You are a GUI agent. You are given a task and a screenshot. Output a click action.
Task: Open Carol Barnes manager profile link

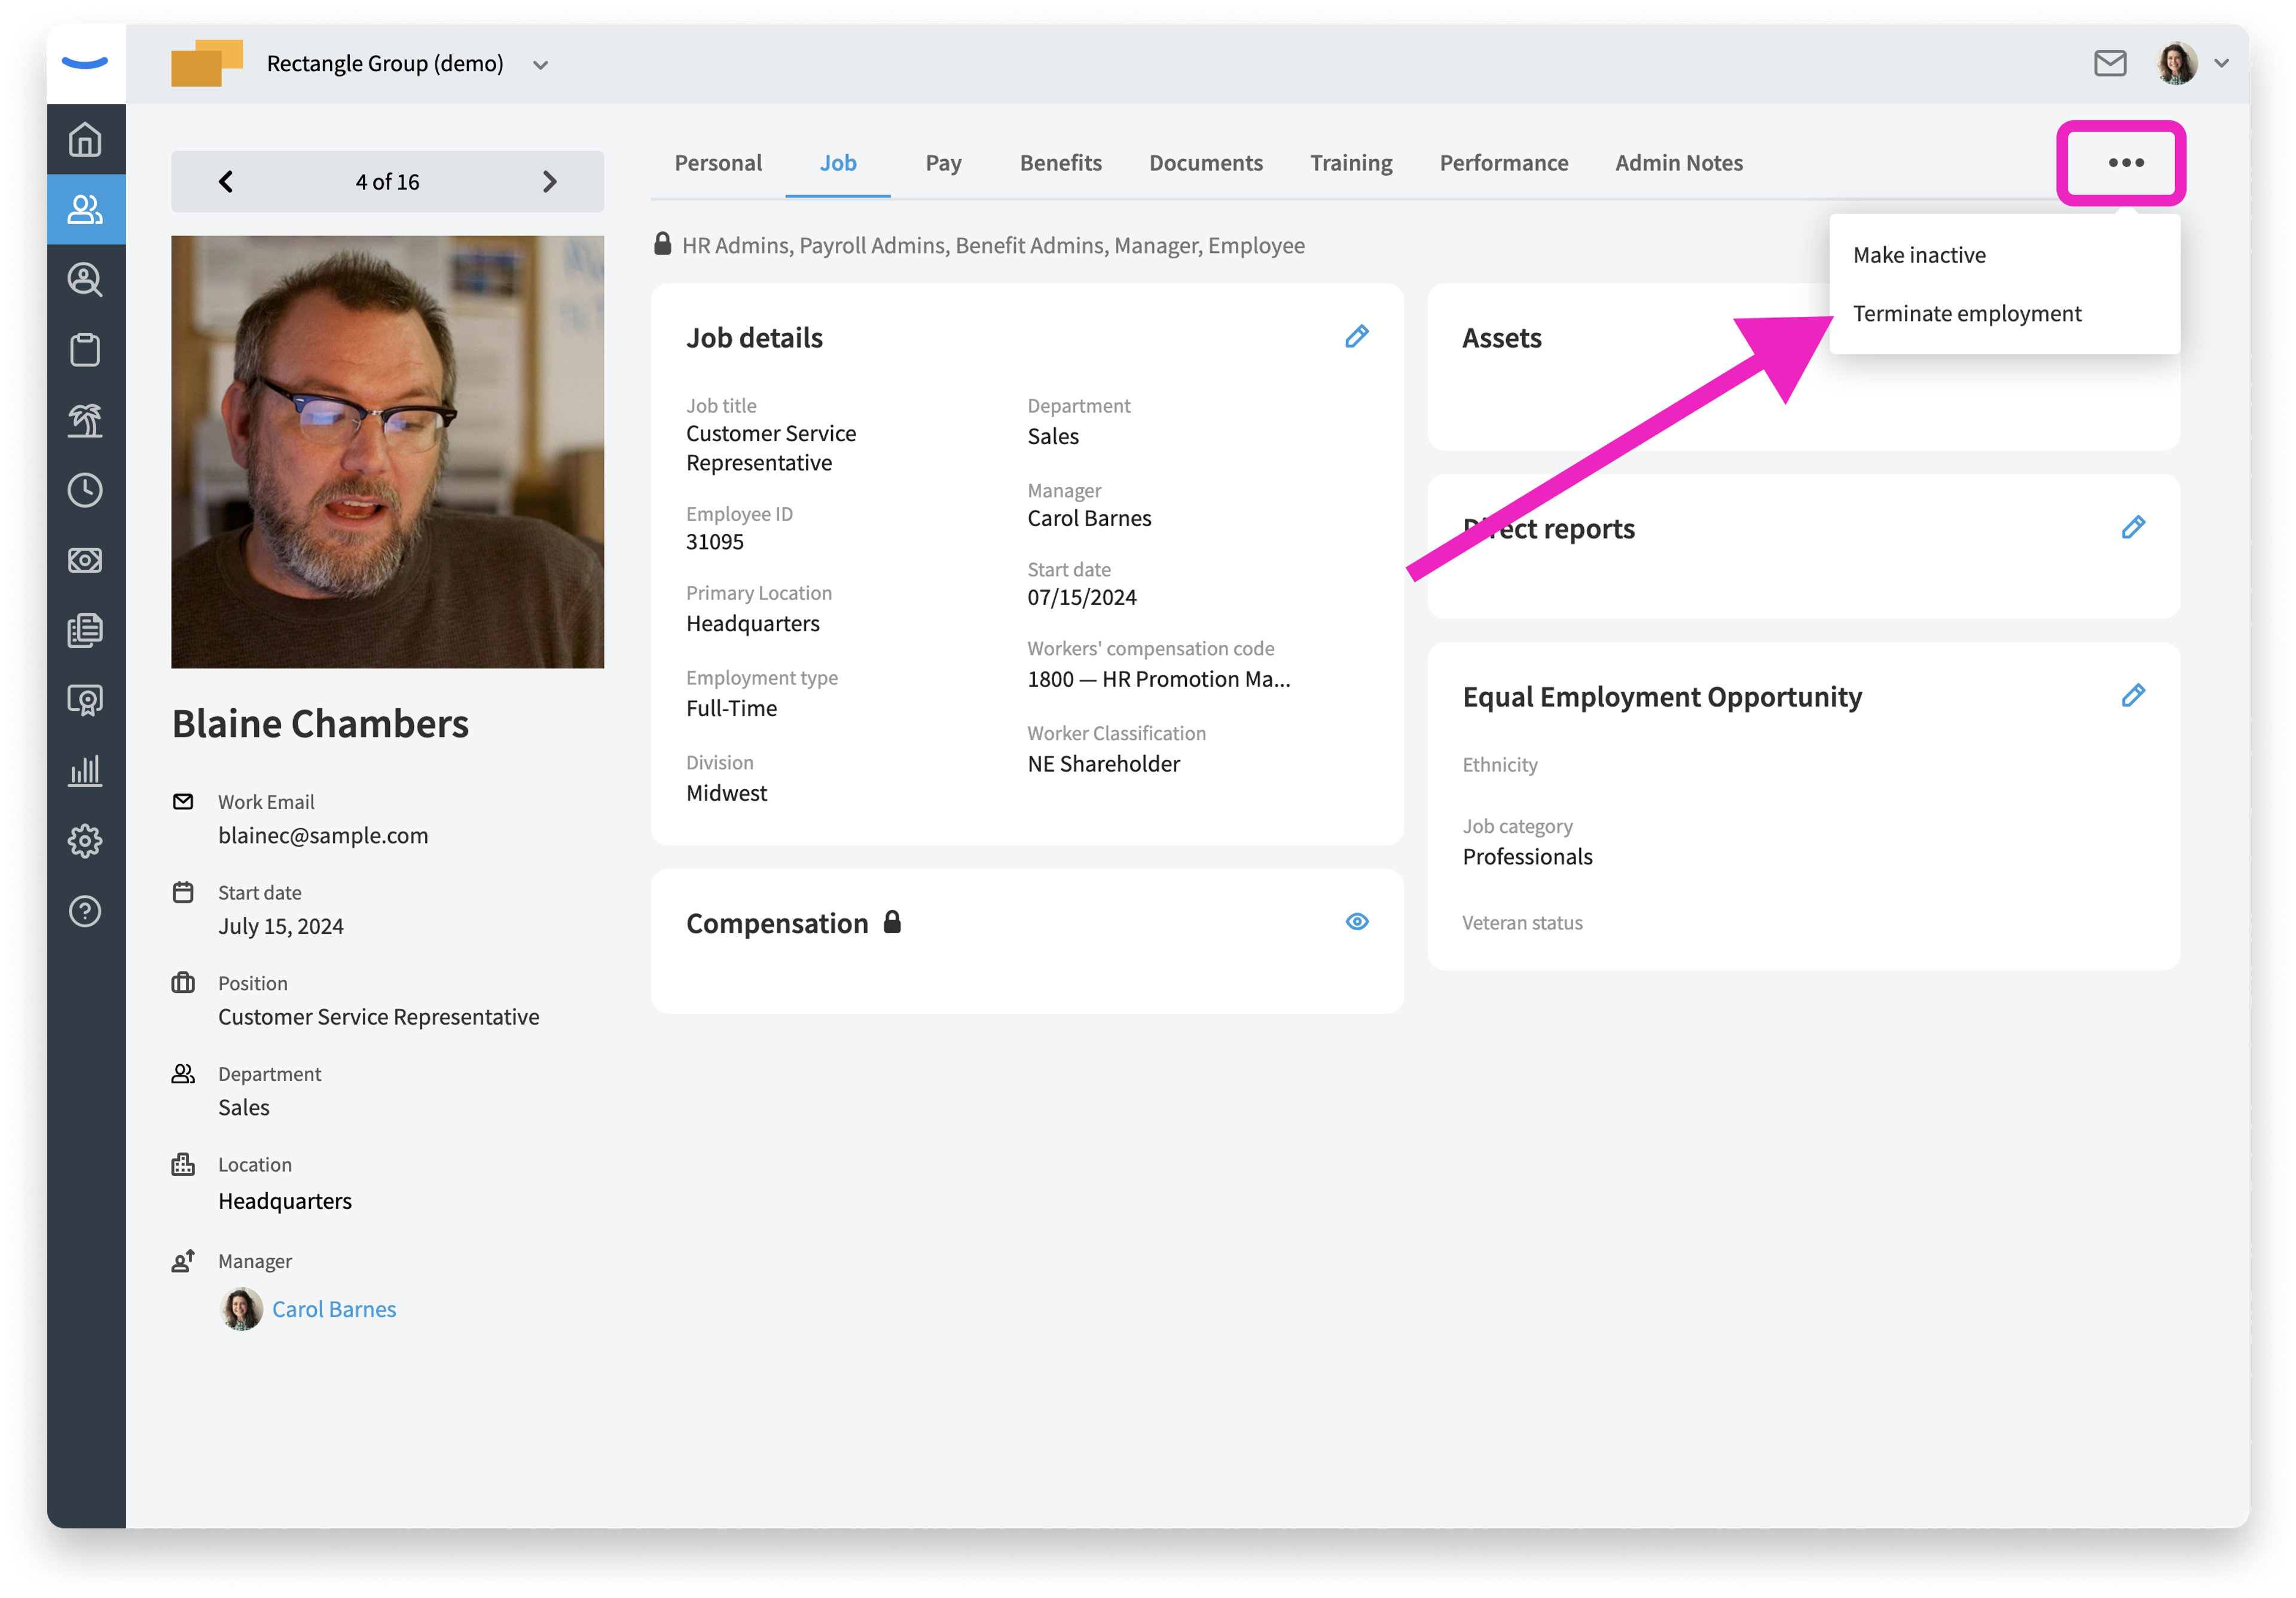[334, 1309]
